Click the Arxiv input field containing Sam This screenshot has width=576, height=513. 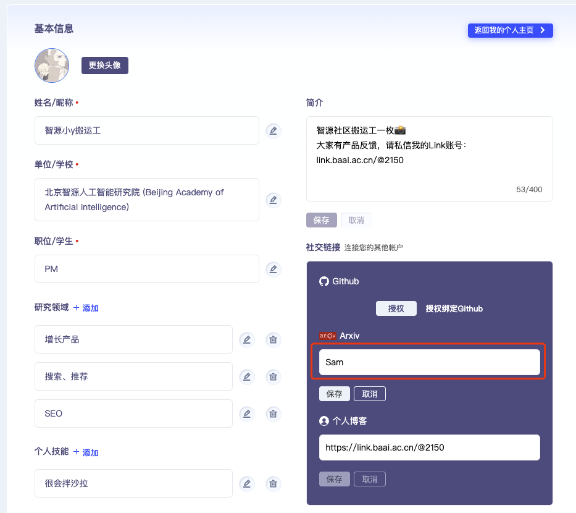pyautogui.click(x=429, y=362)
